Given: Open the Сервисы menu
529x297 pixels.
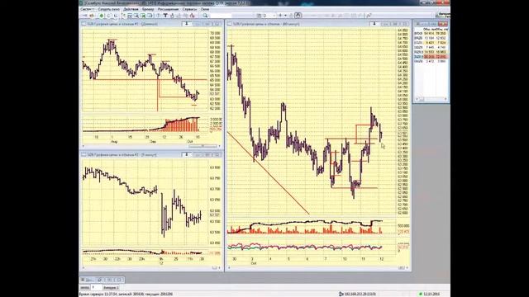Looking at the screenshot, I should coord(189,9).
